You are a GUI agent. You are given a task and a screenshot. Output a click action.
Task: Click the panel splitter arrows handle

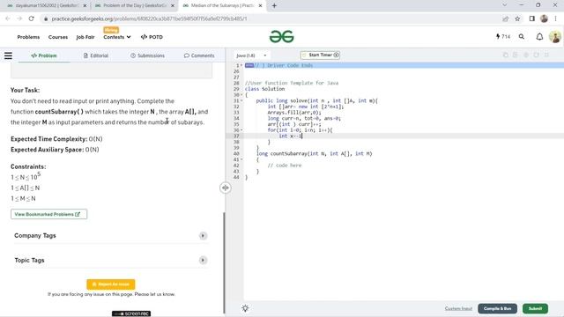pos(226,188)
